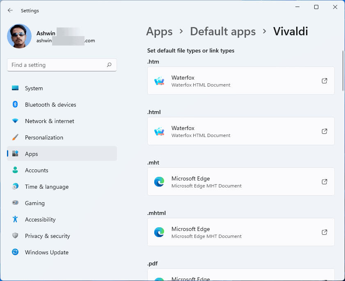The width and height of the screenshot is (345, 281).
Task: Click the Apps sidebar icon
Action: pos(15,153)
